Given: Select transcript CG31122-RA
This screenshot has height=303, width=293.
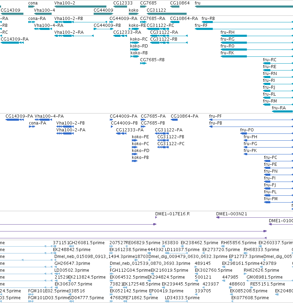Looking at the screenshot, I should 169,36.
